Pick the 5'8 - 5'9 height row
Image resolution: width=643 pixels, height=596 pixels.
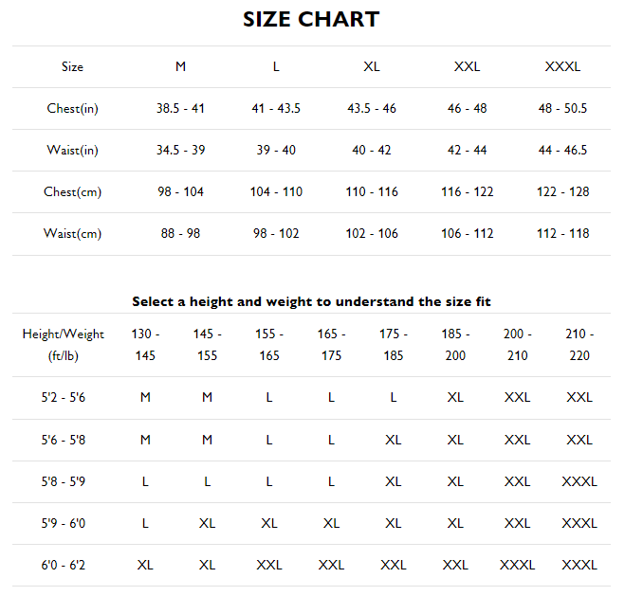click(64, 481)
